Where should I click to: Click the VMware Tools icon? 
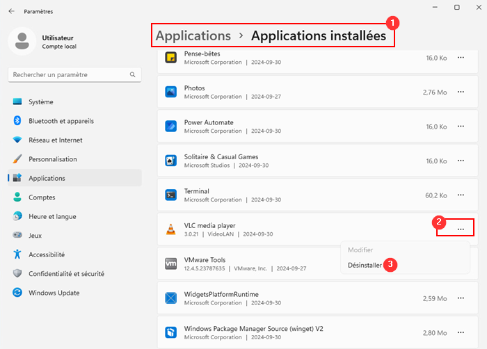[171, 263]
